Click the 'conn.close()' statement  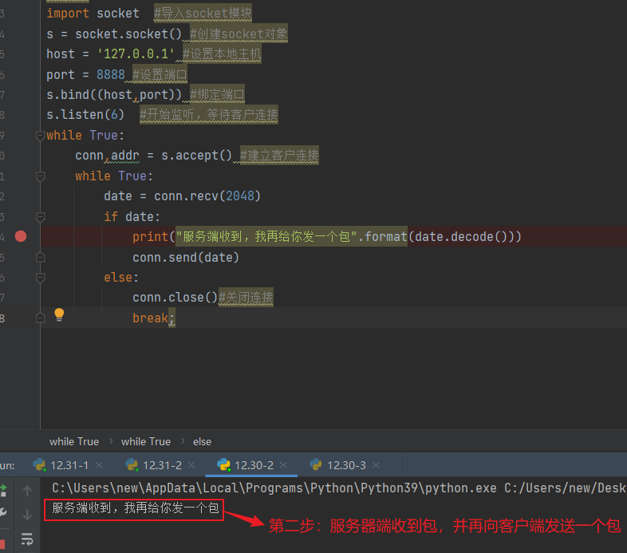(x=175, y=298)
